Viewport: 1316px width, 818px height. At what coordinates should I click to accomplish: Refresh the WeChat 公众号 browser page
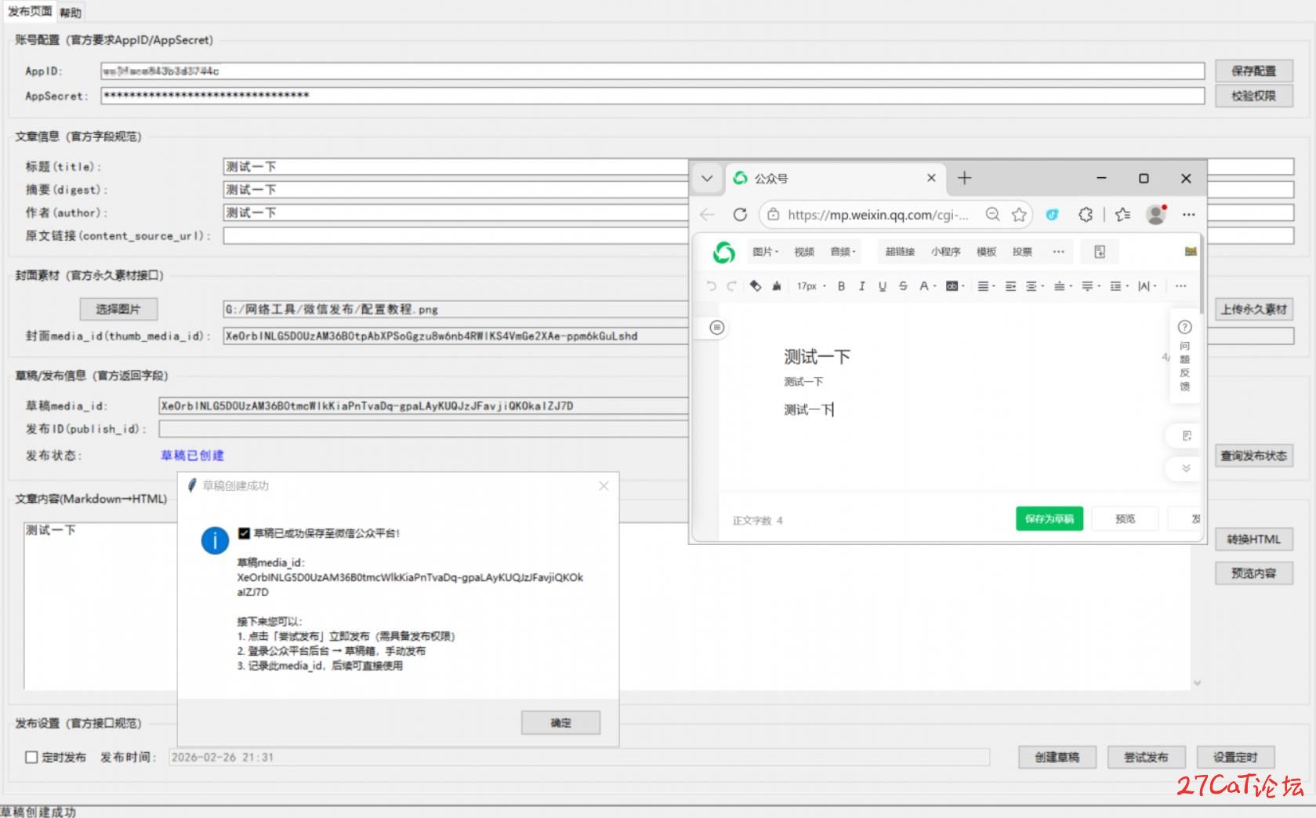click(740, 214)
